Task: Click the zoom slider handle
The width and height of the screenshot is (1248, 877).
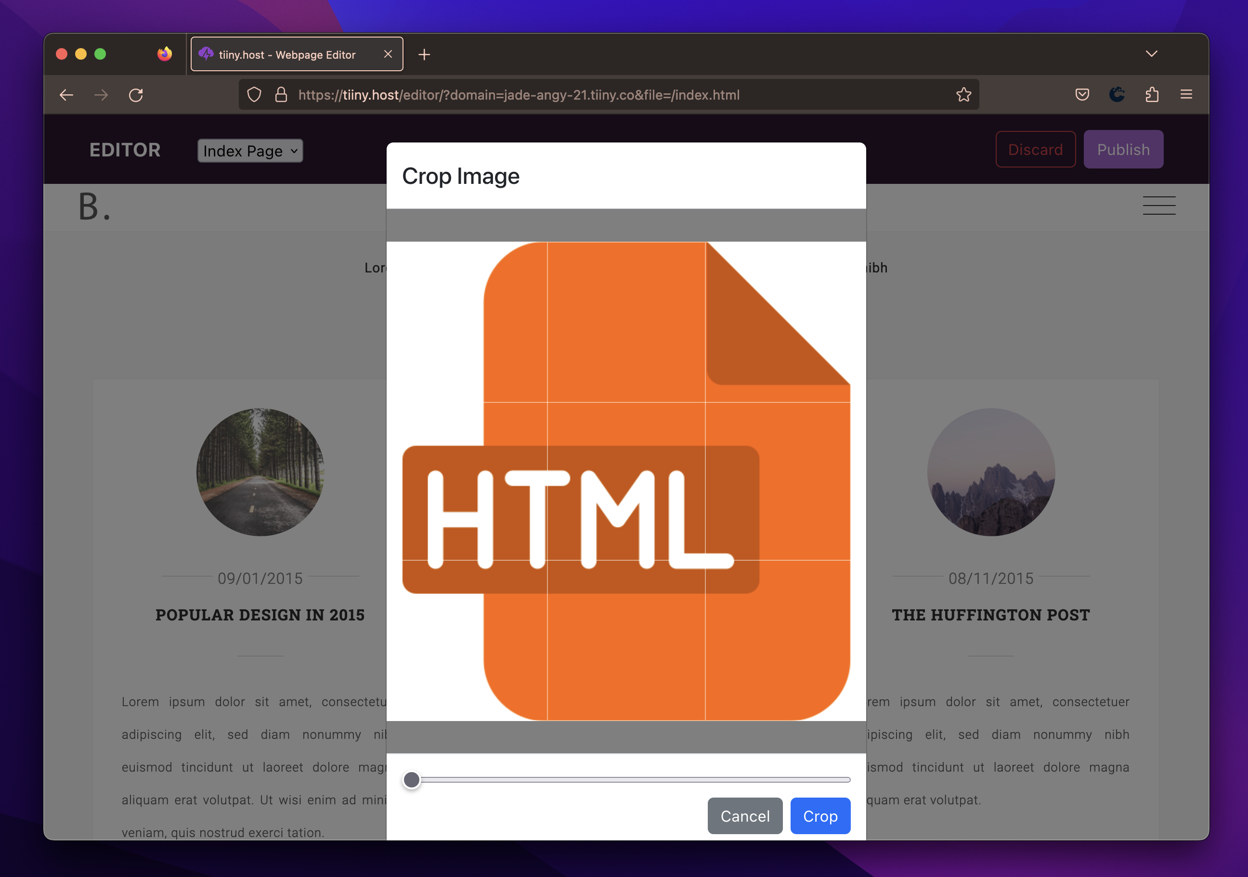Action: 412,780
